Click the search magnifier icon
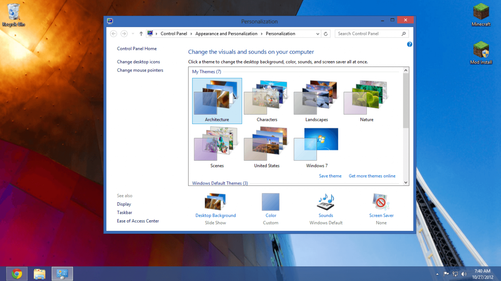Viewport: 501px width, 281px height. pos(404,34)
